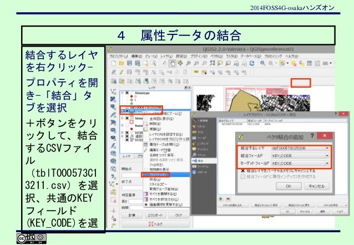The image size is (354, 245).
Task: Close the Add Vector Join dialog
Action: (x=325, y=136)
